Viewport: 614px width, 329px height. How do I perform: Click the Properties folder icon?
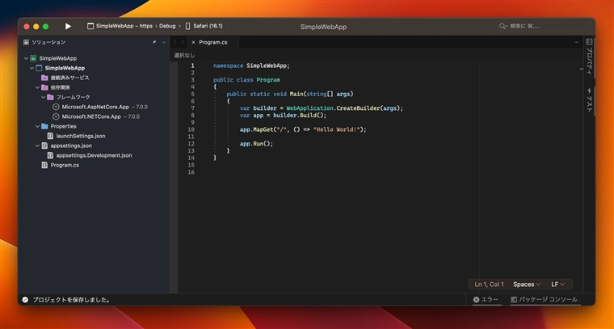44,126
